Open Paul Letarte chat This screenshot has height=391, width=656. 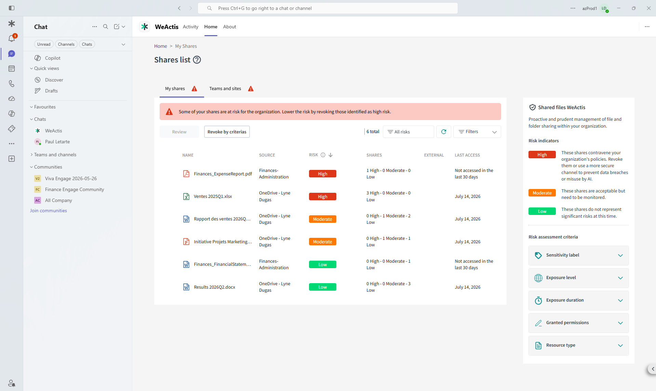tap(78, 142)
